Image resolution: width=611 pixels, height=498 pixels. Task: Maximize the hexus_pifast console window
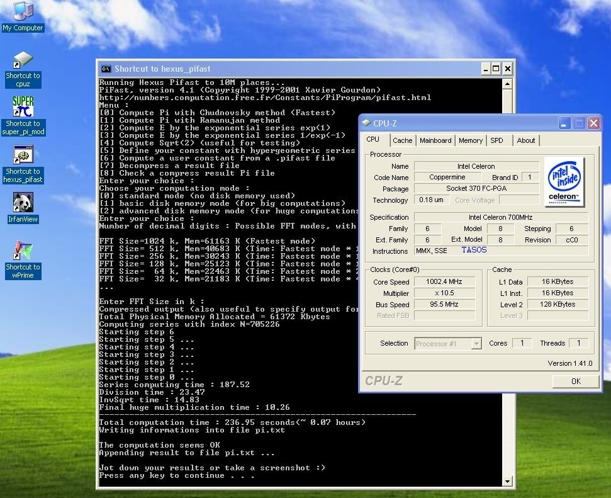coord(496,69)
